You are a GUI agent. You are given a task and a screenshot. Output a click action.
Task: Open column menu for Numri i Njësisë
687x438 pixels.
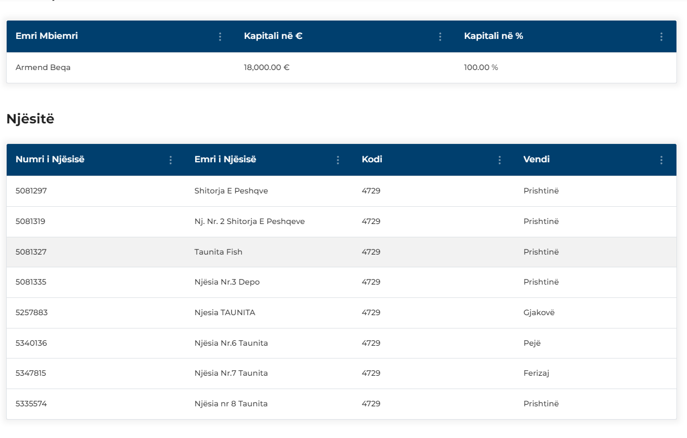pos(171,160)
